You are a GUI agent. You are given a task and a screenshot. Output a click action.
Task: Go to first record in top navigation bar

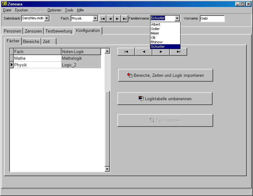coord(103,19)
